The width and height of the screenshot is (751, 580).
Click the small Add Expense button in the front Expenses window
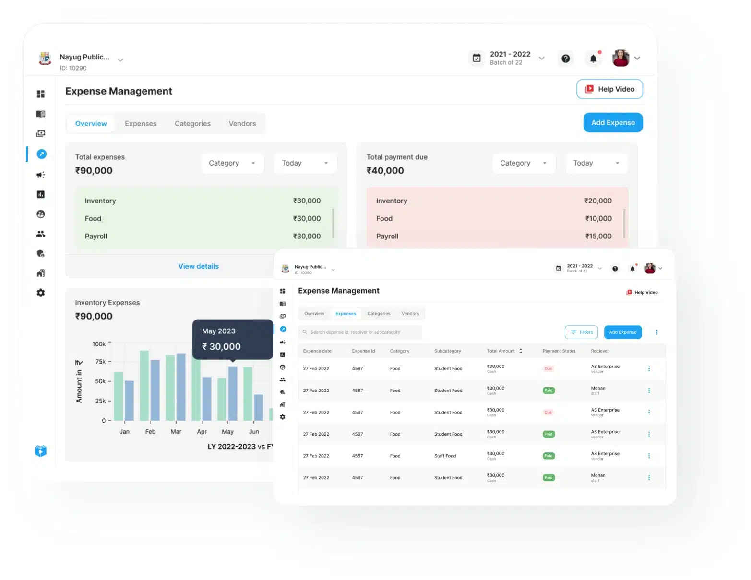click(622, 332)
